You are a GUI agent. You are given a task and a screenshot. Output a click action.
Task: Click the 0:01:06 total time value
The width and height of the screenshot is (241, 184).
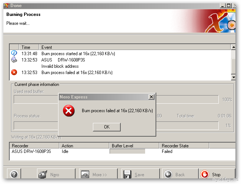(x=224, y=116)
